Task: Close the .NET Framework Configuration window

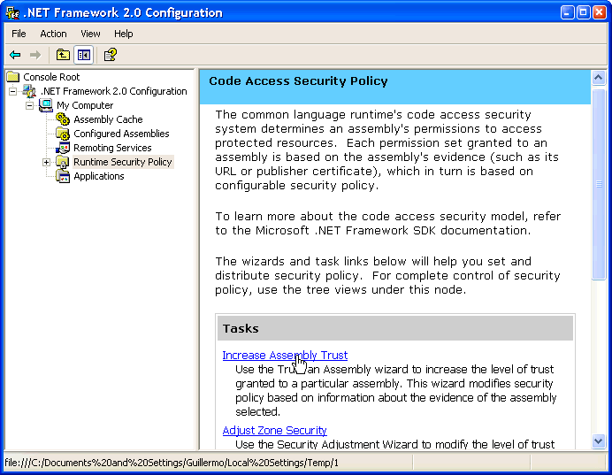Action: point(599,12)
